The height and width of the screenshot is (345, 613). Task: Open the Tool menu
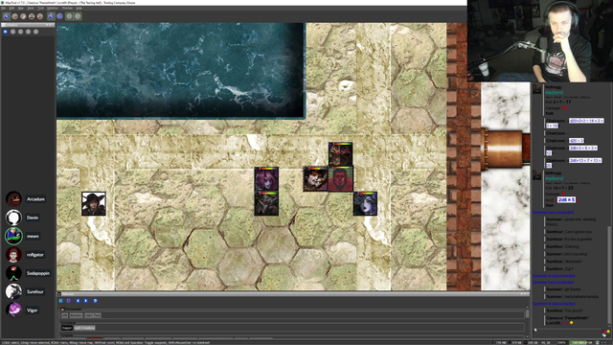pyautogui.click(x=40, y=8)
